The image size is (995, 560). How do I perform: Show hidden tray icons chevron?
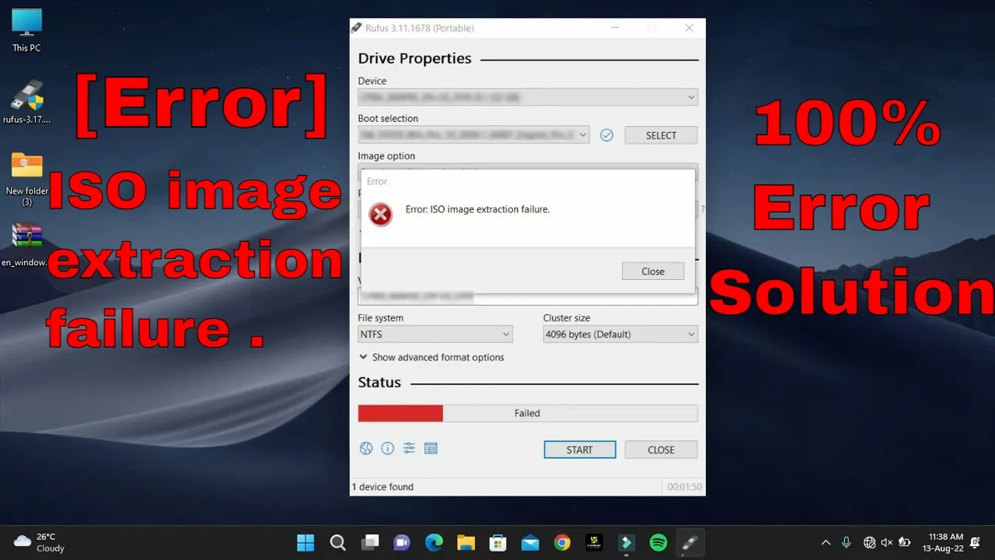coord(826,542)
